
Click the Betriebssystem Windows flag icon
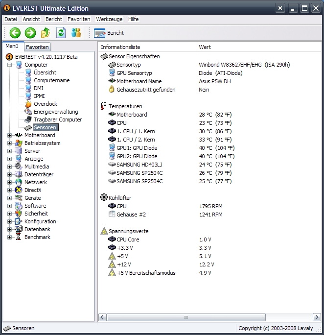coord(19,143)
